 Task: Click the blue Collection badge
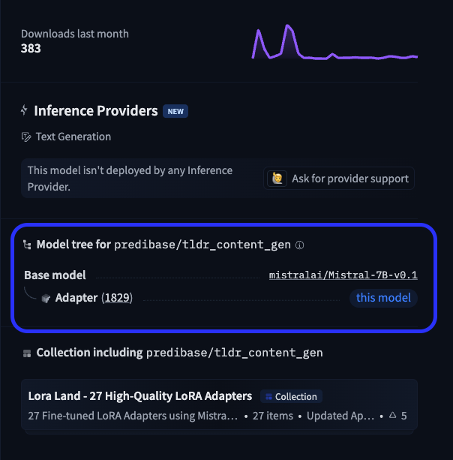pos(291,397)
